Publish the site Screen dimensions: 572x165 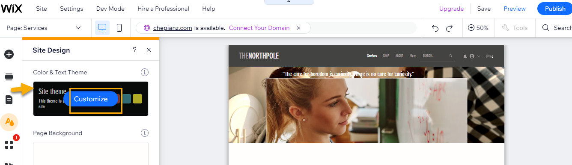coord(555,9)
